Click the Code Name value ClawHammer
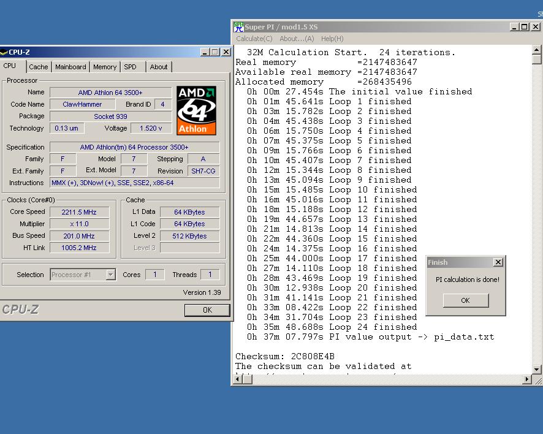The height and width of the screenshot is (434, 543). point(82,104)
